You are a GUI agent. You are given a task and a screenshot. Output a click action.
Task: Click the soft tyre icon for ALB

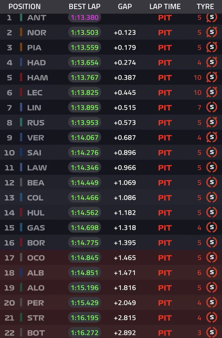[212, 272]
